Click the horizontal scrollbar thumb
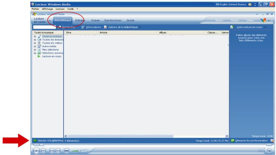Image resolution: width=276 pixels, height=155 pixels. point(121,136)
